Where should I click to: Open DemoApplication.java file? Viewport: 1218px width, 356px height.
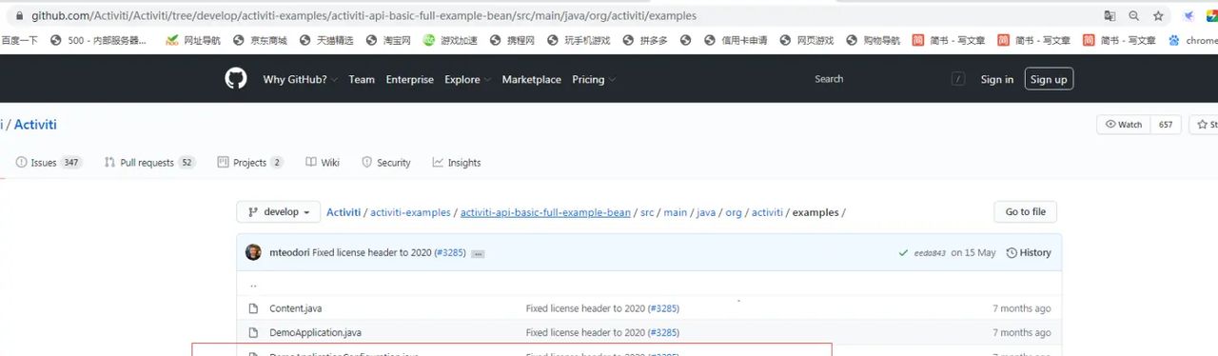click(315, 332)
